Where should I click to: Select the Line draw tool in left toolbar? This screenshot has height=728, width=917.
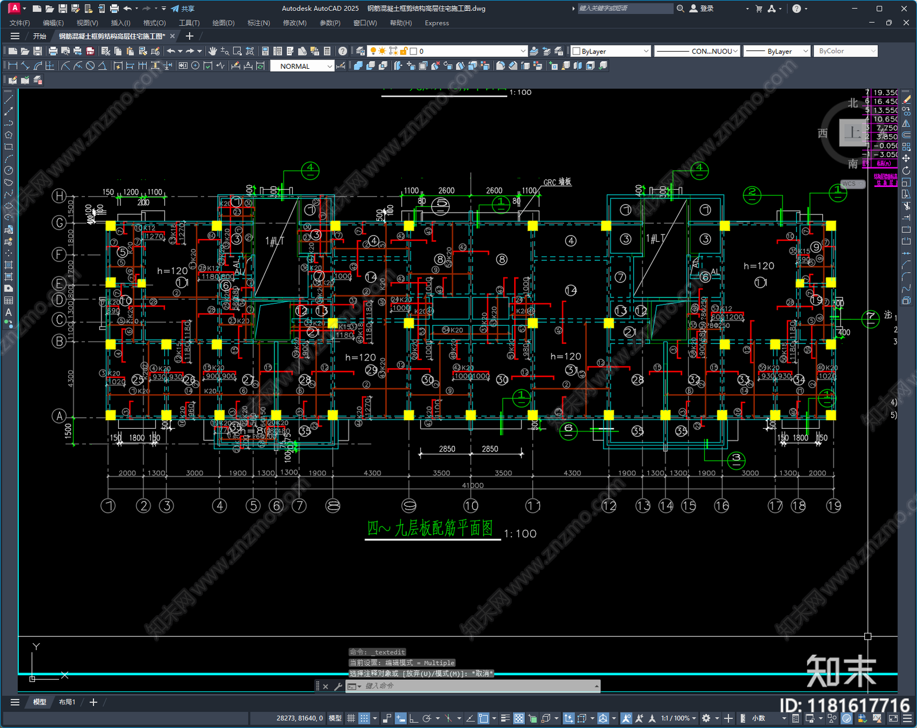pos(9,99)
